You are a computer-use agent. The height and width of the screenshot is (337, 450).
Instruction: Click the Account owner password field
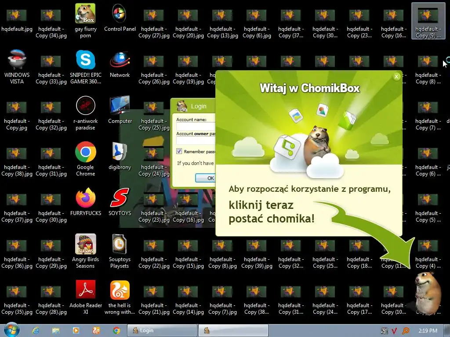click(196, 140)
